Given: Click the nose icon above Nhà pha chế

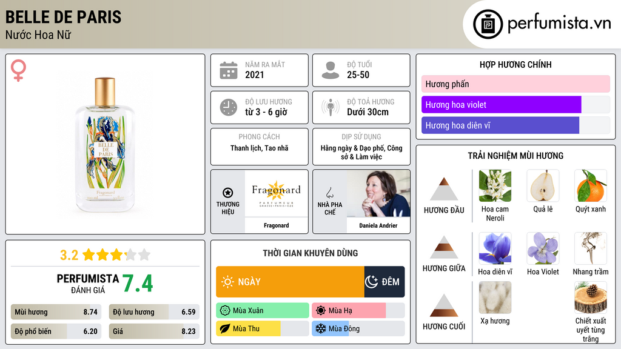Looking at the screenshot, I should (x=329, y=193).
